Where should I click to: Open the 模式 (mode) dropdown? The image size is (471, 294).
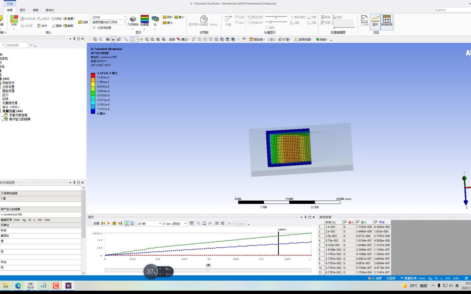(183, 39)
